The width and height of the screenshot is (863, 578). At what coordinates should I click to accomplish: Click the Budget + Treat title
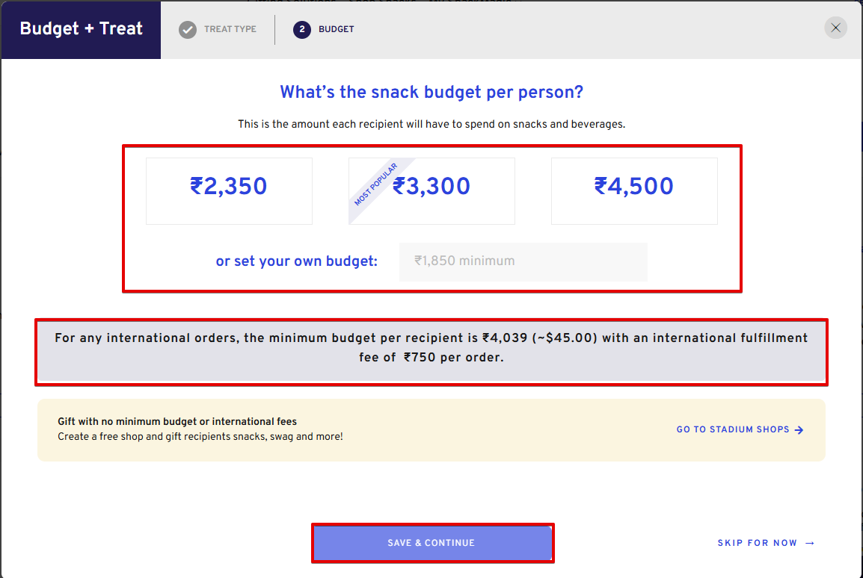pyautogui.click(x=81, y=29)
